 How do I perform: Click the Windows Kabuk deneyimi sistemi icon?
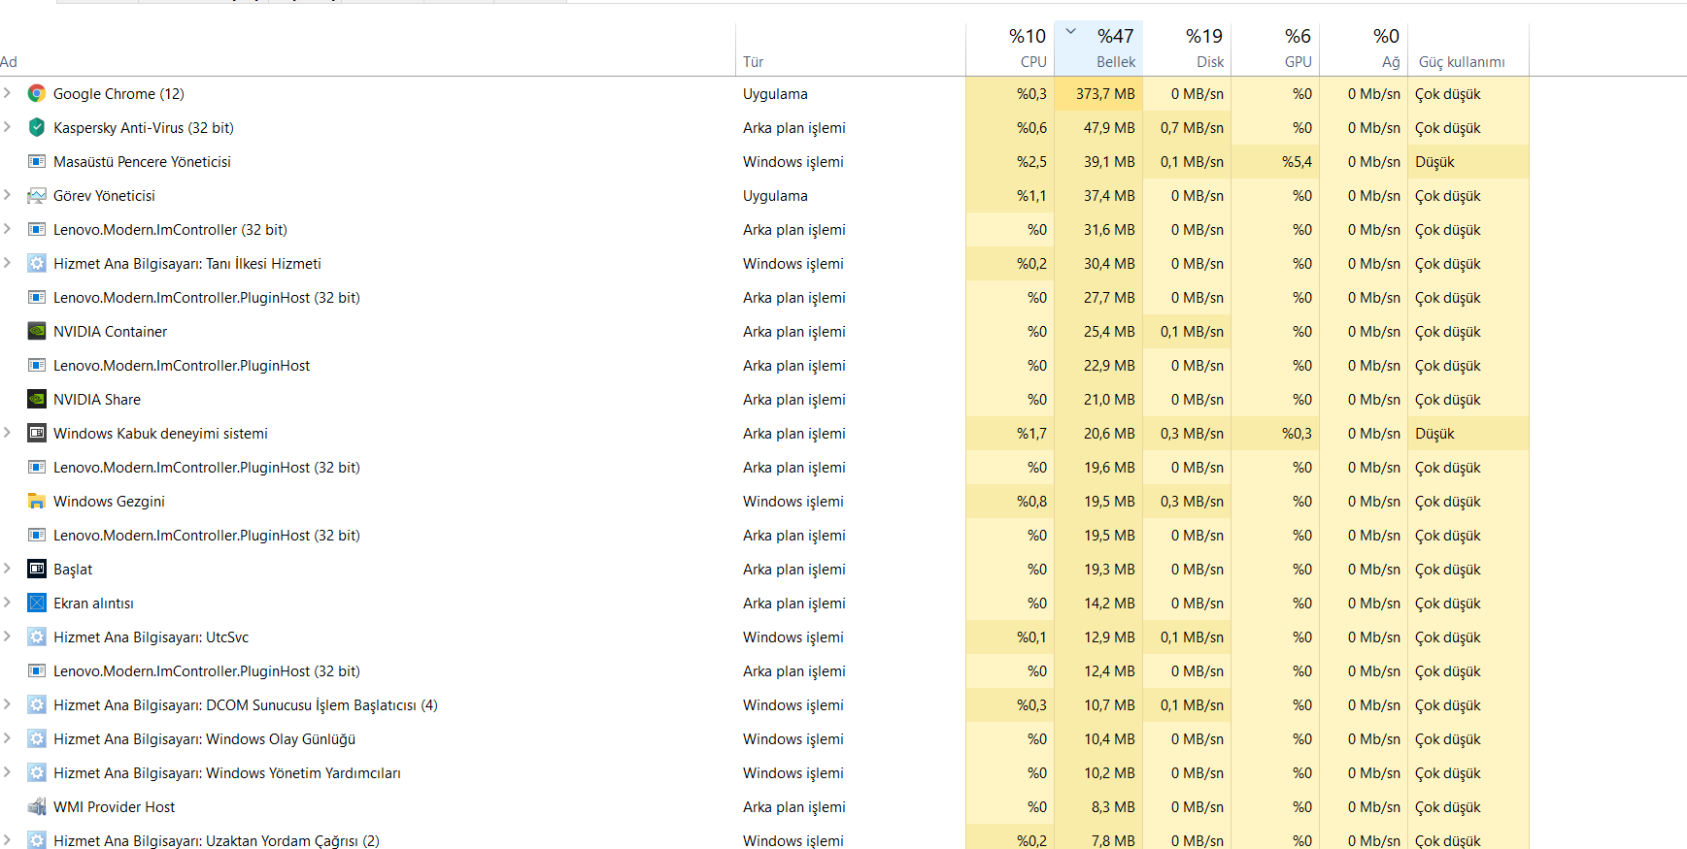(x=37, y=434)
